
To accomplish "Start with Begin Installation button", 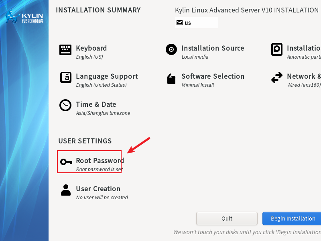I will [x=292, y=219].
